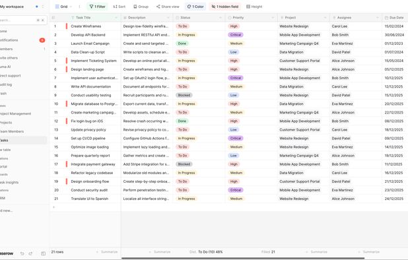This screenshot has width=408, height=260.
Task: Click 'Blocked' status of Conduct usability testing
Action: click(x=184, y=95)
